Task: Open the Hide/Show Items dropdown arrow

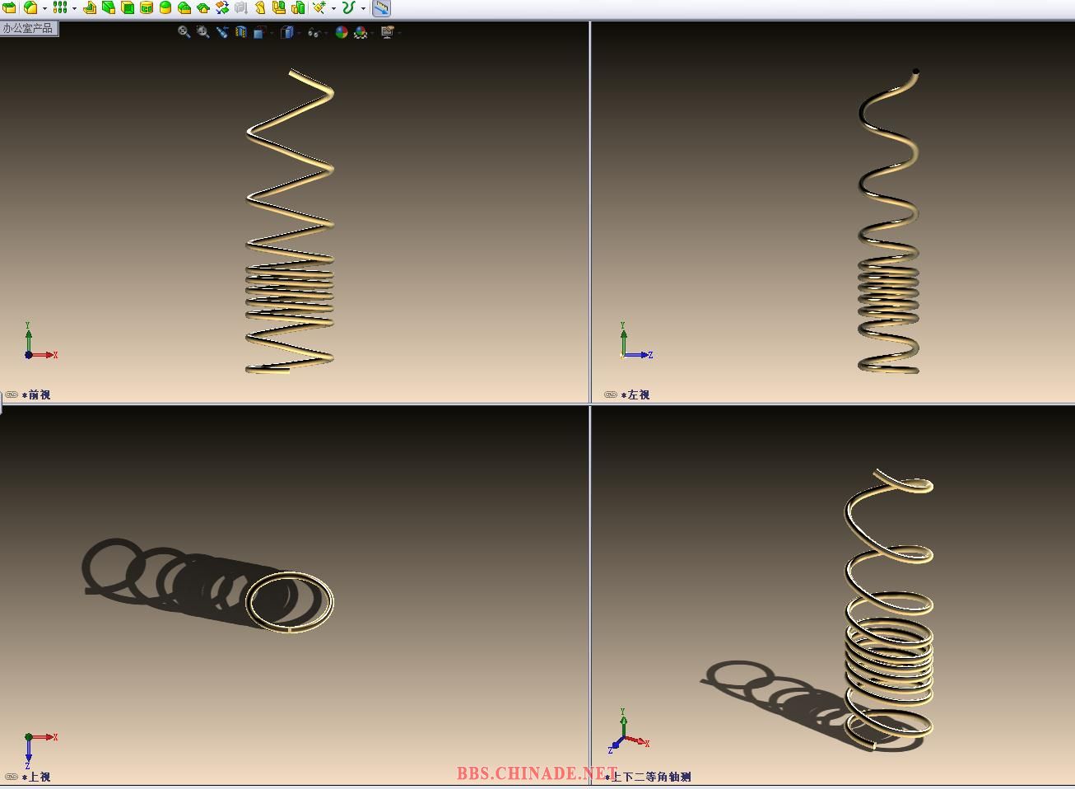Action: (x=326, y=33)
